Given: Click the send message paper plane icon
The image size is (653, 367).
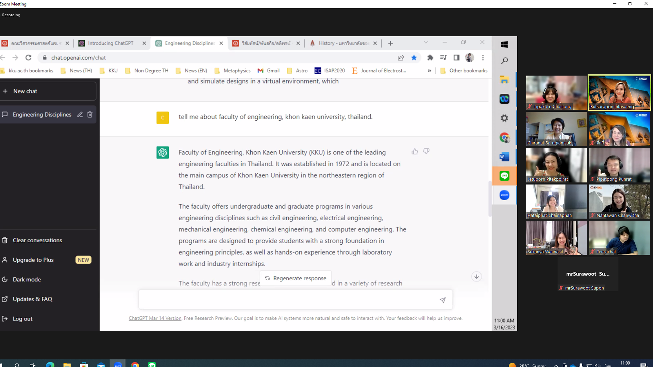Looking at the screenshot, I should point(442,300).
